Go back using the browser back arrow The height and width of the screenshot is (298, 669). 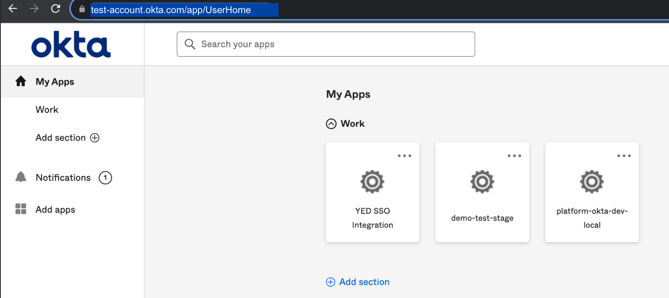13,8
